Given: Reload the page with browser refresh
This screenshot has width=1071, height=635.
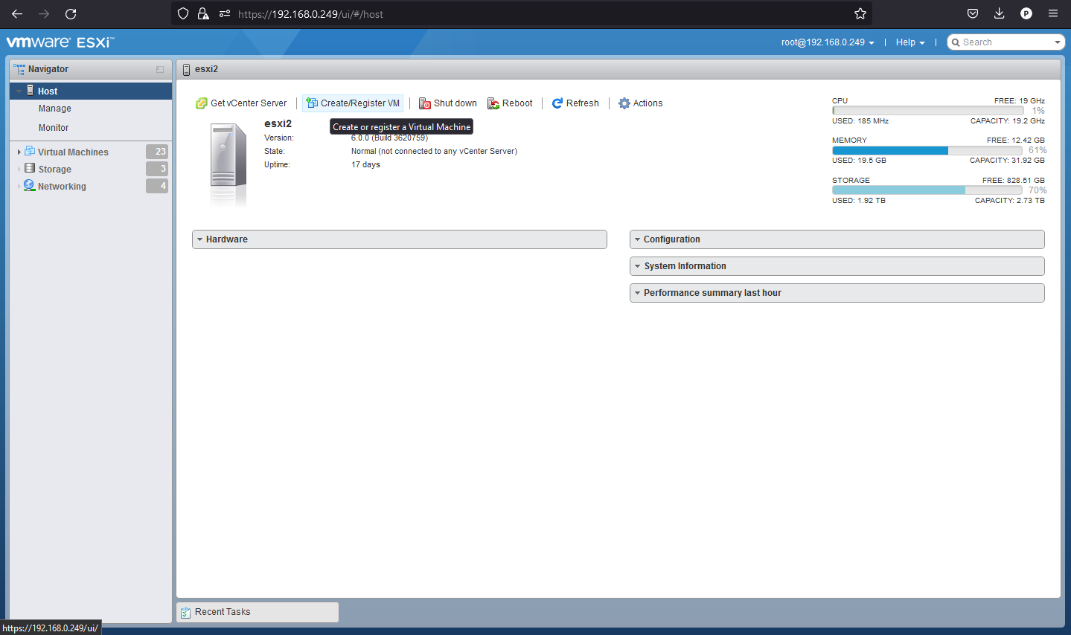Looking at the screenshot, I should tap(71, 13).
